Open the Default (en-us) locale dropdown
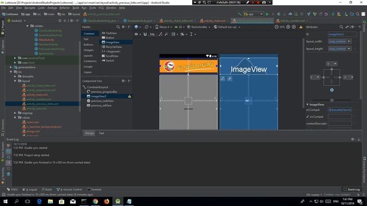 coord(227,27)
